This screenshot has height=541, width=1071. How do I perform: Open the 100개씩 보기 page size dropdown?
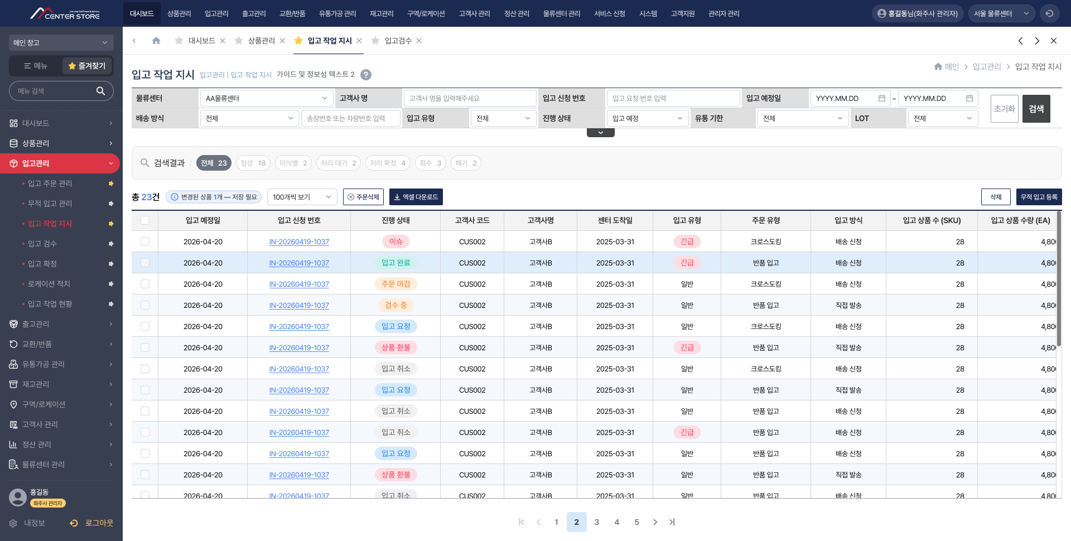pos(302,197)
